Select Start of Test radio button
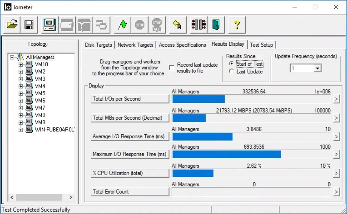The width and height of the screenshot is (347, 214). 231,63
